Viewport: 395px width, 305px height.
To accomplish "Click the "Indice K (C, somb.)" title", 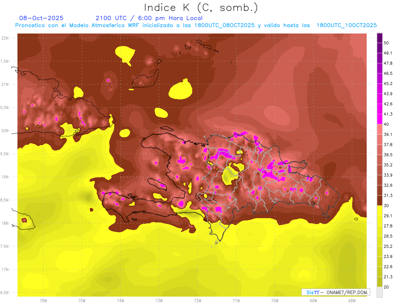I will (201, 8).
